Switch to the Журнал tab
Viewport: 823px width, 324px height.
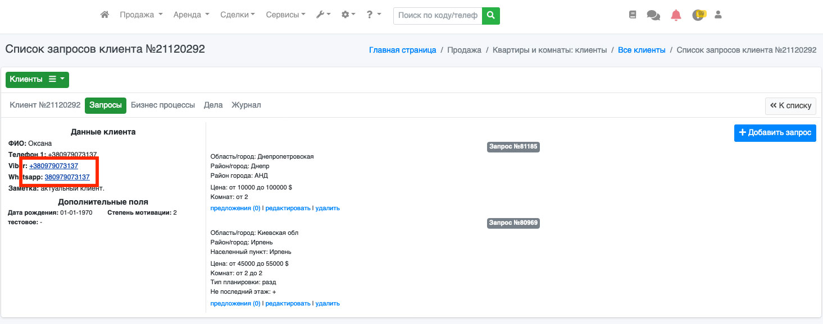click(246, 105)
